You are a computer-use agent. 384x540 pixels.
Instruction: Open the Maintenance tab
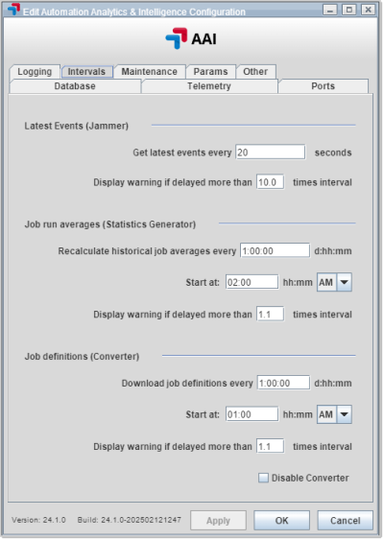149,72
